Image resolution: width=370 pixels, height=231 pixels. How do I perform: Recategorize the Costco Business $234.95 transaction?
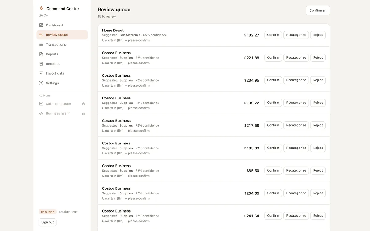click(296, 80)
